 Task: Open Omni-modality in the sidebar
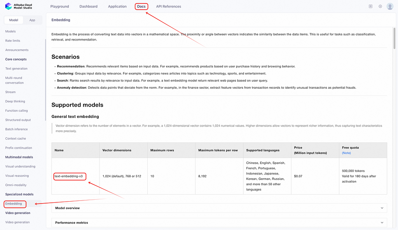[16, 185]
